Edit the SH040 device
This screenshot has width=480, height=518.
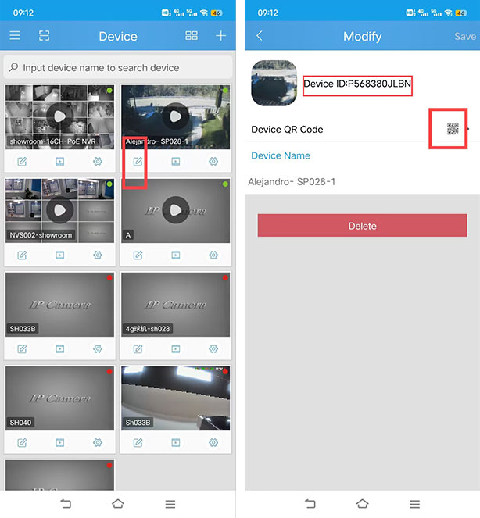(x=22, y=442)
